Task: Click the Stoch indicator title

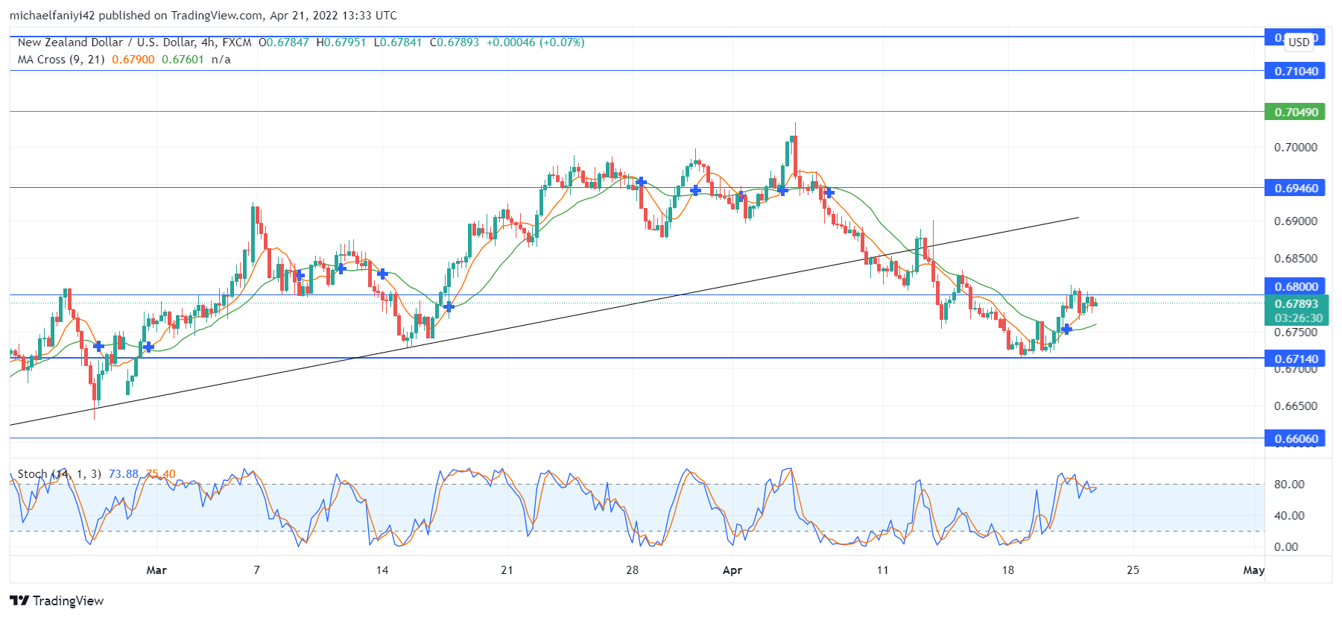Action: coord(60,474)
